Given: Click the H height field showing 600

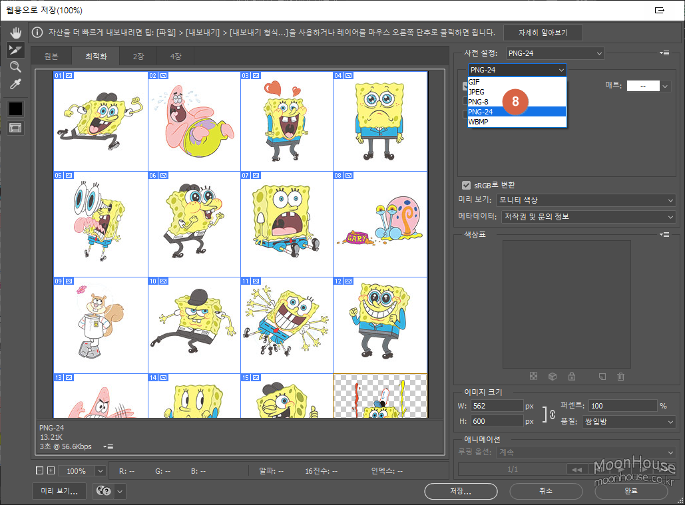Looking at the screenshot, I should click(497, 421).
